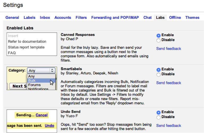Click Send feedback for Canned Responses
This screenshot has width=204, height=133.
168,49
